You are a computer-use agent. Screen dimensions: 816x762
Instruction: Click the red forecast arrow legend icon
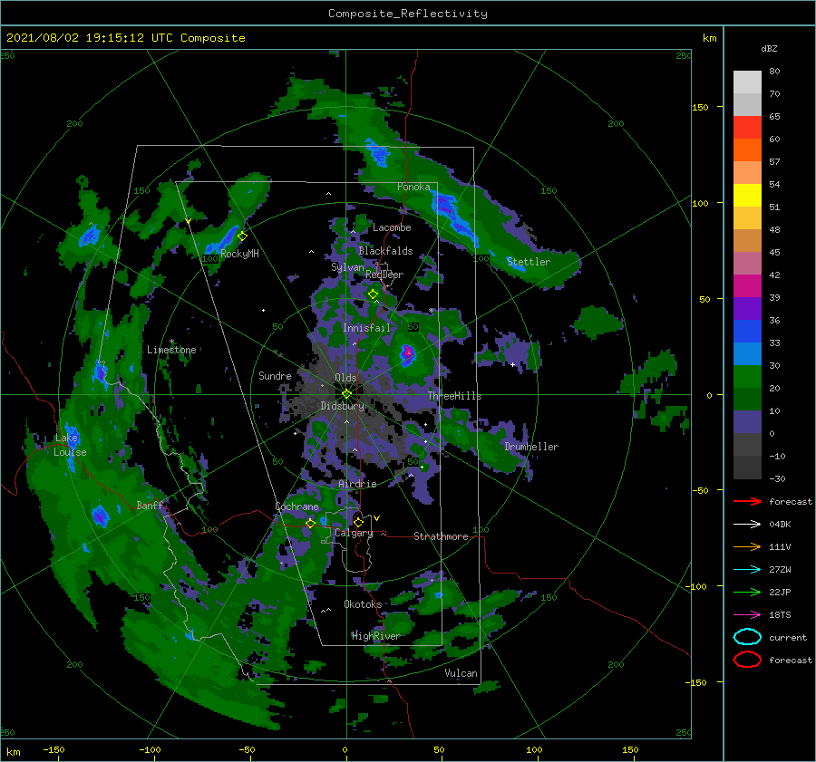(x=747, y=501)
